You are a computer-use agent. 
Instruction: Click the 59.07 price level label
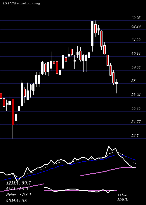click(136, 67)
